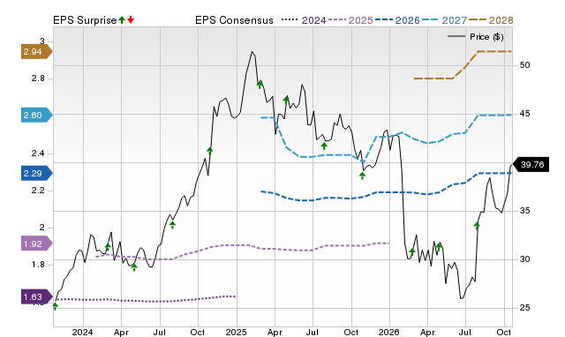The width and height of the screenshot is (565, 337).
Task: Click the surprise arrow right after the early 2025 price peak
Action: pos(260,85)
